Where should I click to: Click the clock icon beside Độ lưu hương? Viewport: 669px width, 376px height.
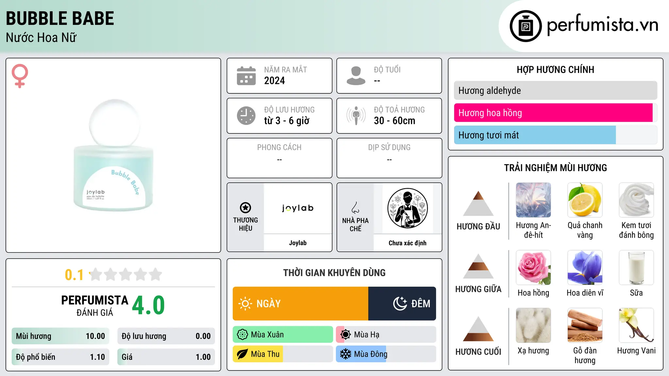click(246, 116)
